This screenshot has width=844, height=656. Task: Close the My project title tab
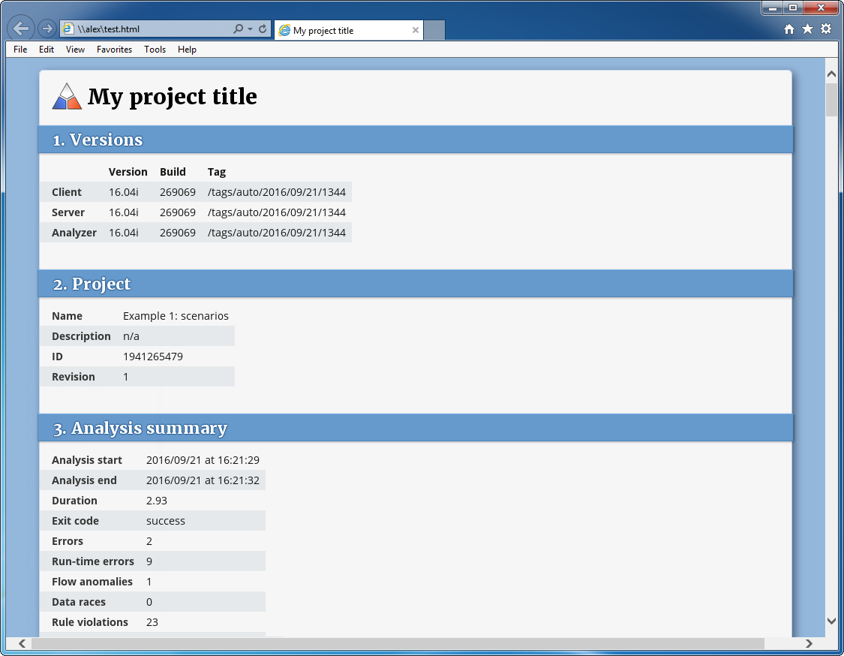click(416, 30)
